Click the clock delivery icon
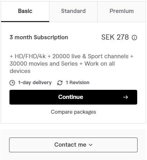Screen dimensions: 147x160 12,83
